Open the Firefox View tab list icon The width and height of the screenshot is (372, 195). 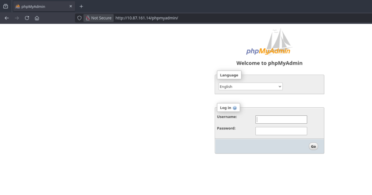pyautogui.click(x=5, y=6)
